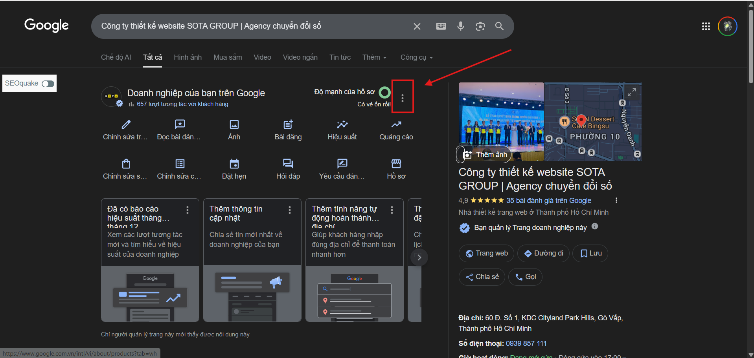The image size is (754, 358).
Task: Activate voice search microphone icon
Action: point(460,26)
